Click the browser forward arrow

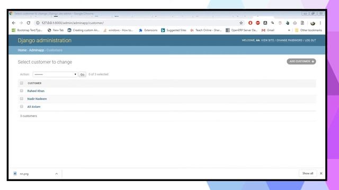click(21, 23)
